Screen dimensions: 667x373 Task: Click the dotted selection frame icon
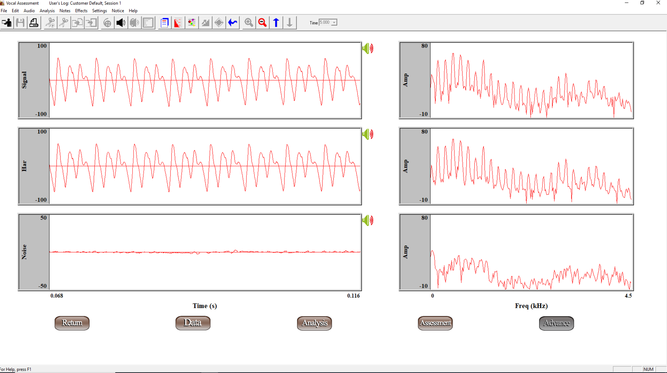pos(148,23)
